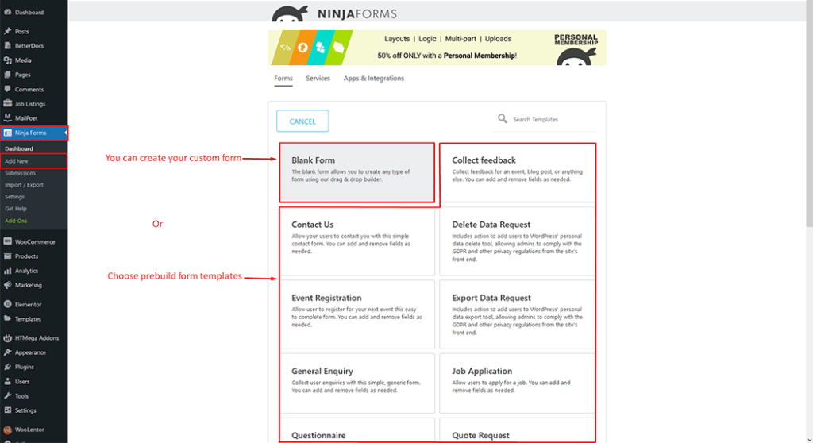Screen dimensions: 813x443
Task: Click the HTMega Addons icon
Action: tap(7, 337)
